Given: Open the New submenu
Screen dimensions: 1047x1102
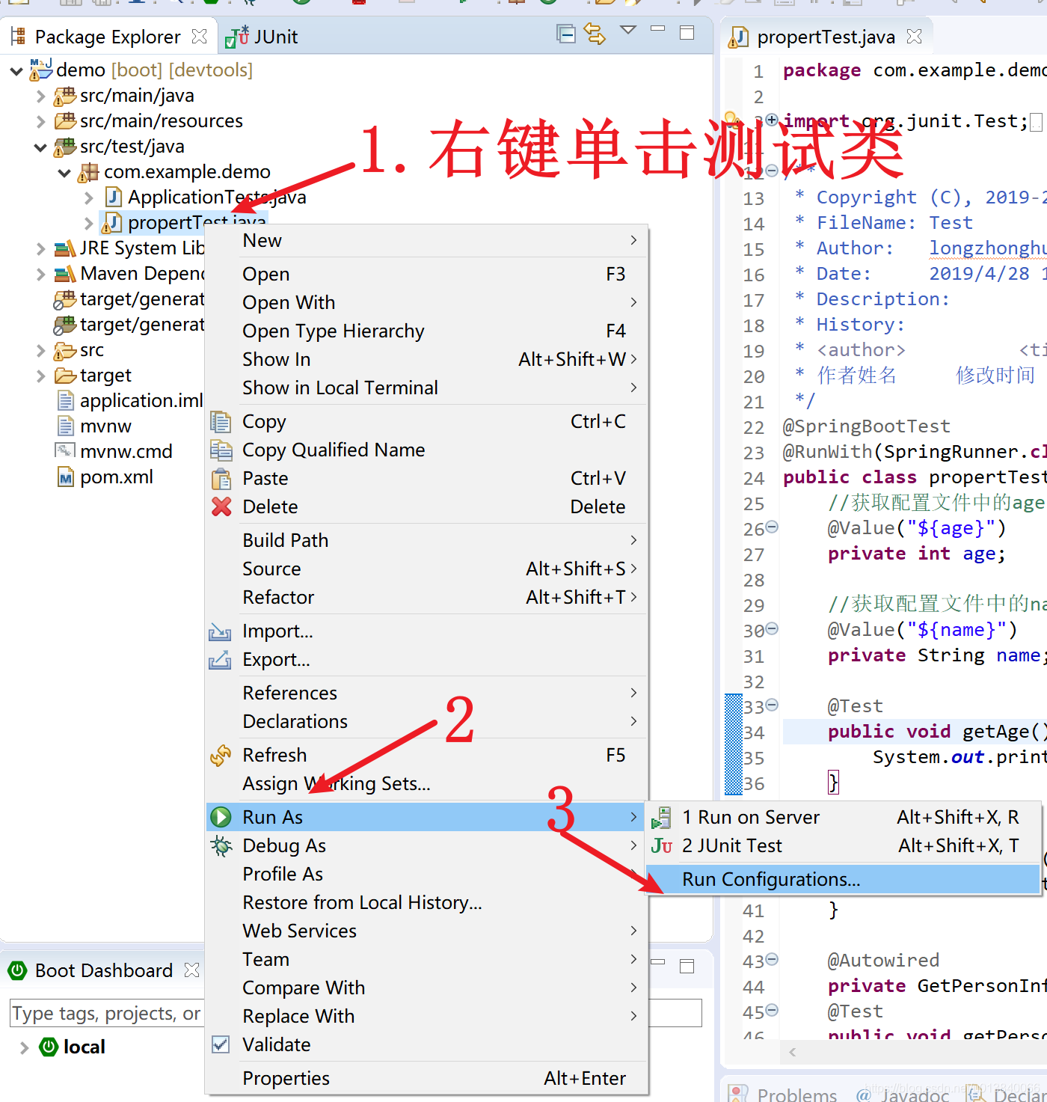Looking at the screenshot, I should [x=426, y=240].
